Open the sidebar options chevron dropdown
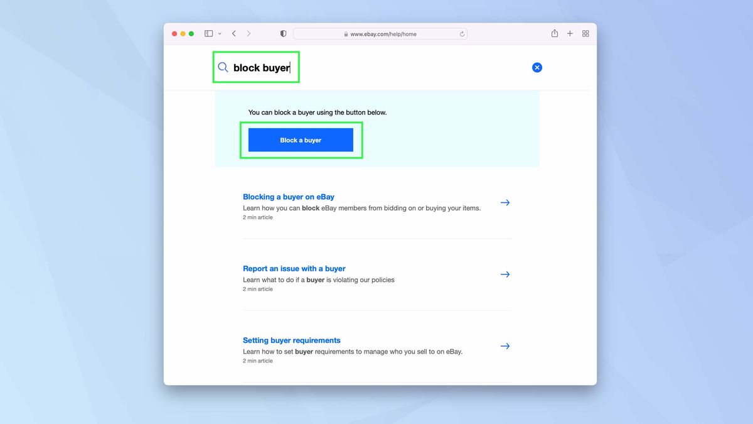 [x=219, y=33]
